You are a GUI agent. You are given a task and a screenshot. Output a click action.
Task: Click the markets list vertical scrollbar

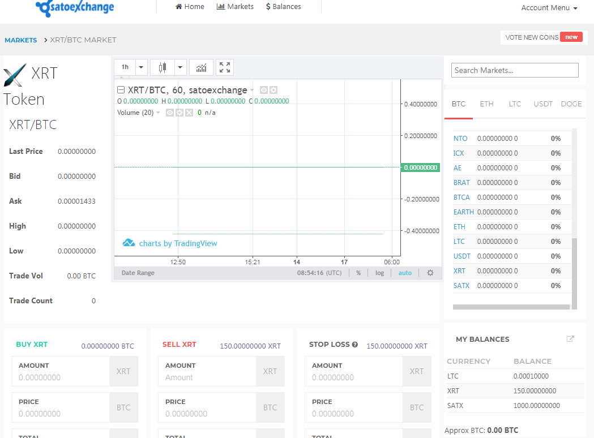tap(574, 273)
